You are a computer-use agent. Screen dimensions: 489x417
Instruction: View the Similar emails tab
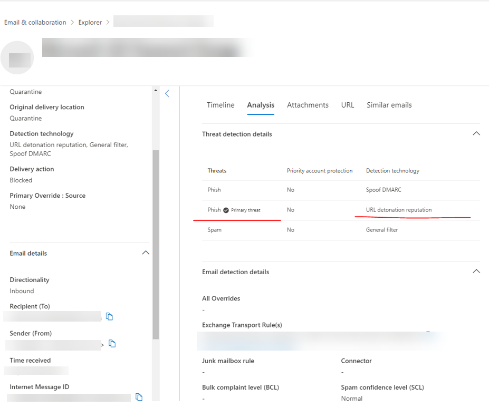(389, 105)
